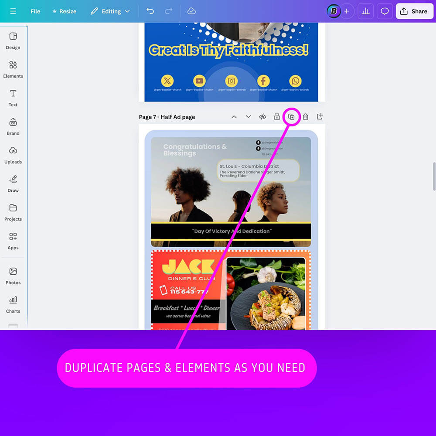Delete Page 7 with trash icon

(x=306, y=117)
